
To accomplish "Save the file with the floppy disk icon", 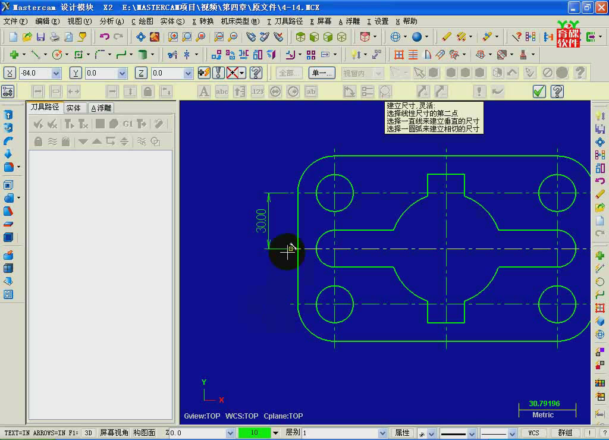I will point(41,37).
